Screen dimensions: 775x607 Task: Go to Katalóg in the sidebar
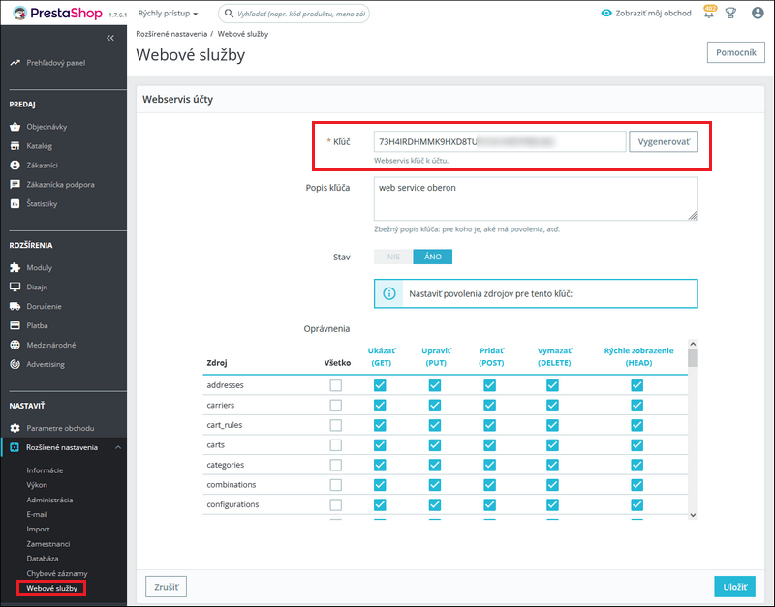point(40,146)
